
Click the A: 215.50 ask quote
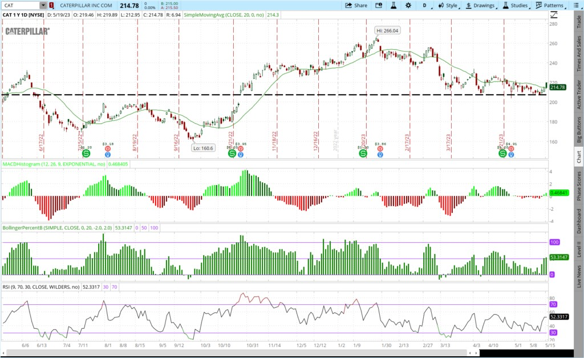click(169, 7)
